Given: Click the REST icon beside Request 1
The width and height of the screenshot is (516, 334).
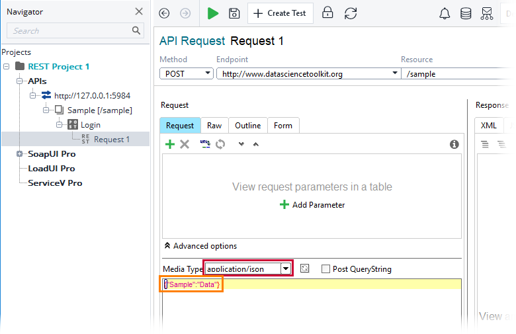Looking at the screenshot, I should click(85, 139).
